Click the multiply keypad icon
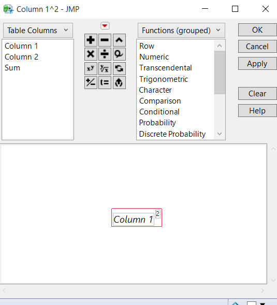This screenshot has width=277, height=305. [91, 54]
